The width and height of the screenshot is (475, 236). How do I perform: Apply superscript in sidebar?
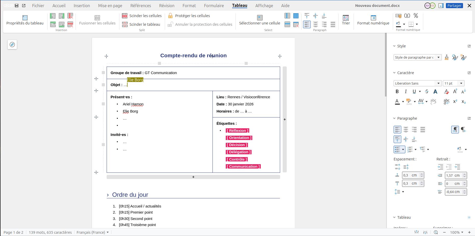(x=455, y=102)
